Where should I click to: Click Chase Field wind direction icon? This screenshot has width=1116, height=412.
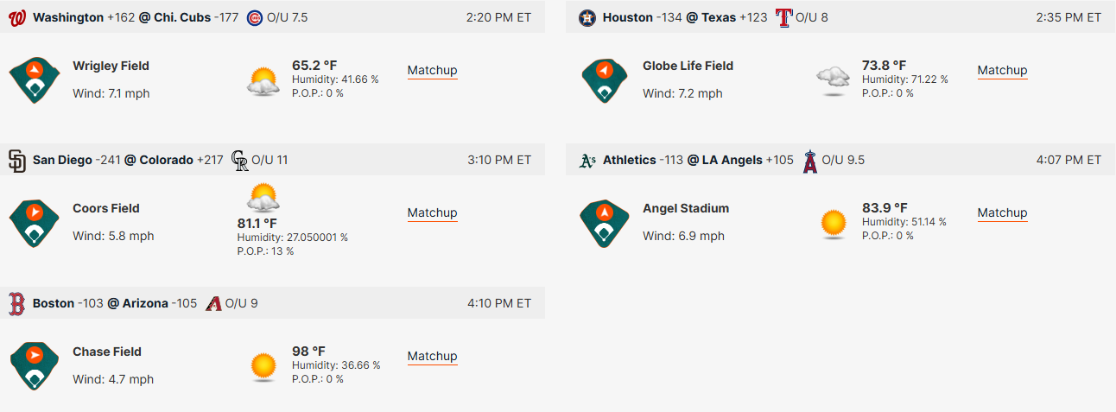34,365
